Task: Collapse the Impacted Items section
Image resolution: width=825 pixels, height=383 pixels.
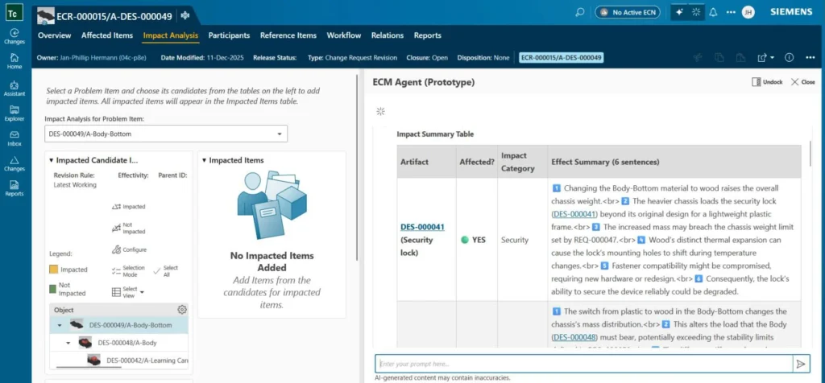Action: (205, 160)
